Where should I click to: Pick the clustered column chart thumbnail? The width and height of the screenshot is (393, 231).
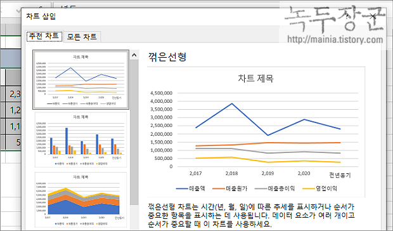click(x=81, y=140)
